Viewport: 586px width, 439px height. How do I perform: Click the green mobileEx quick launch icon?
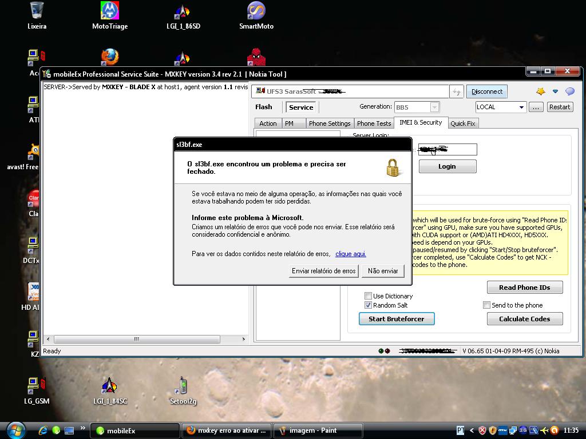coord(56,430)
